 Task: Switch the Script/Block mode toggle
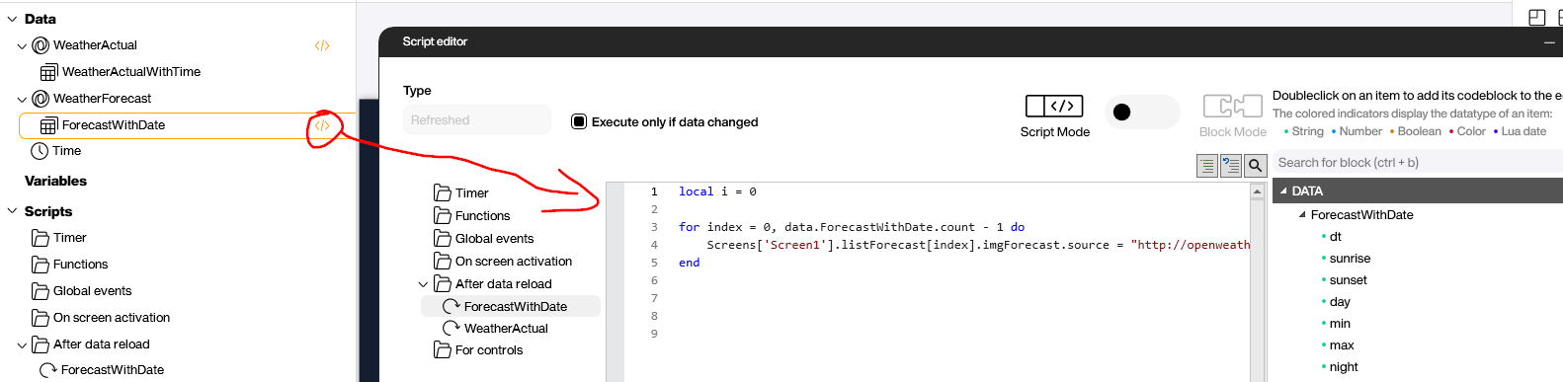point(1141,113)
